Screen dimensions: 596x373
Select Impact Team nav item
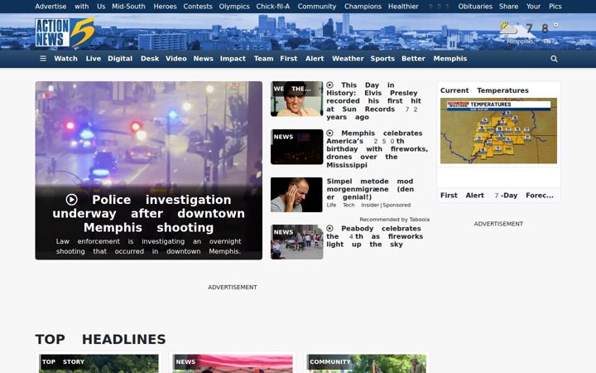(247, 59)
